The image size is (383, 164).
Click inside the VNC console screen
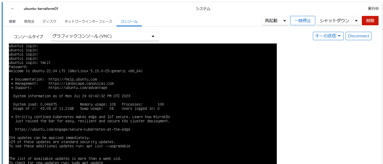click(x=143, y=104)
